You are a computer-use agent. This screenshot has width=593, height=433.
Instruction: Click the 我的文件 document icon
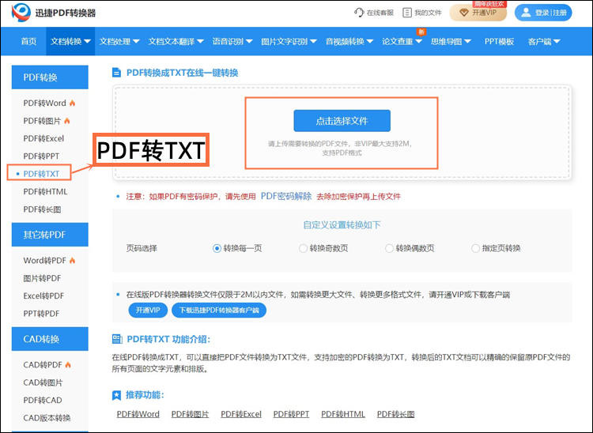click(407, 13)
